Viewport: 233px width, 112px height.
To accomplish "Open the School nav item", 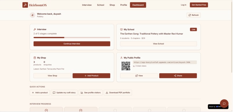I will 101,5.
